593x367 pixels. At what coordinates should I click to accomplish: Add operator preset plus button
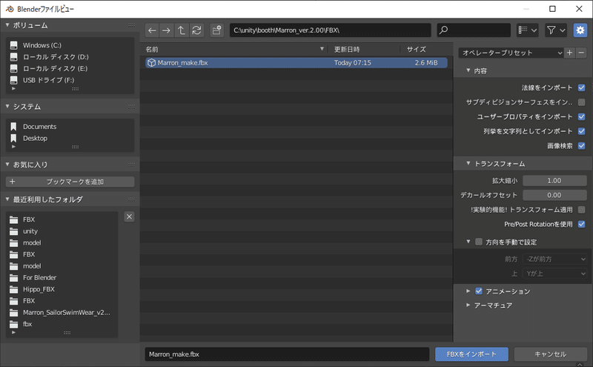point(569,53)
